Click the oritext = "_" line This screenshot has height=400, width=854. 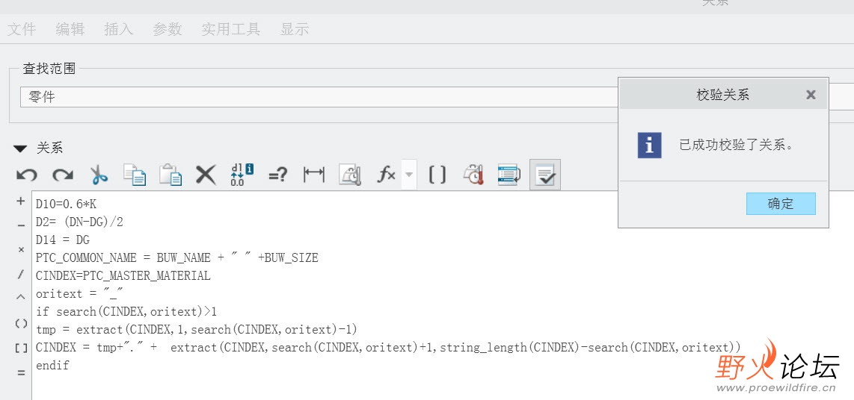pyautogui.click(x=79, y=293)
